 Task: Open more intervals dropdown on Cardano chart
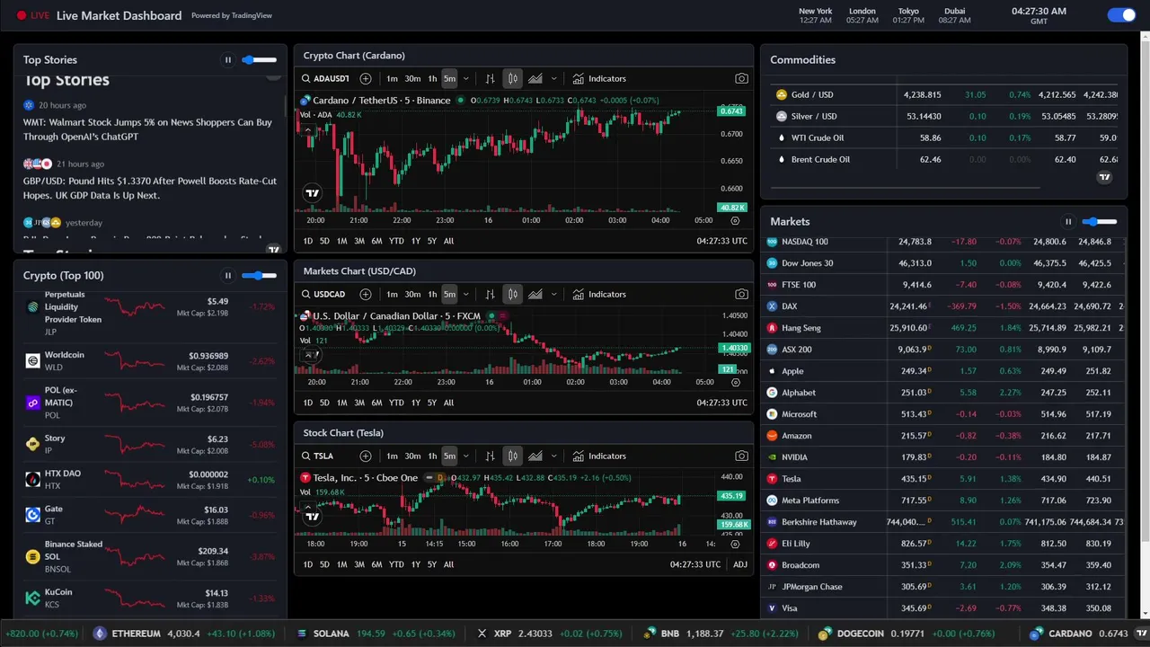point(465,79)
